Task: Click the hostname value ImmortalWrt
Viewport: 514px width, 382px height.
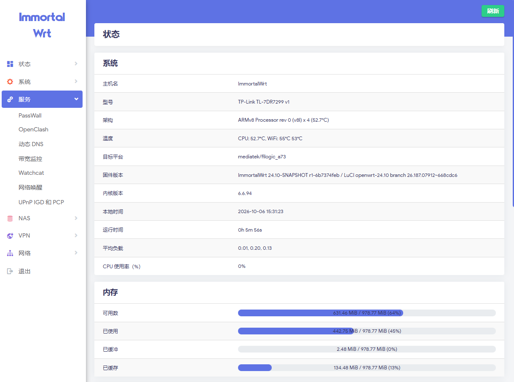Action: 252,84
